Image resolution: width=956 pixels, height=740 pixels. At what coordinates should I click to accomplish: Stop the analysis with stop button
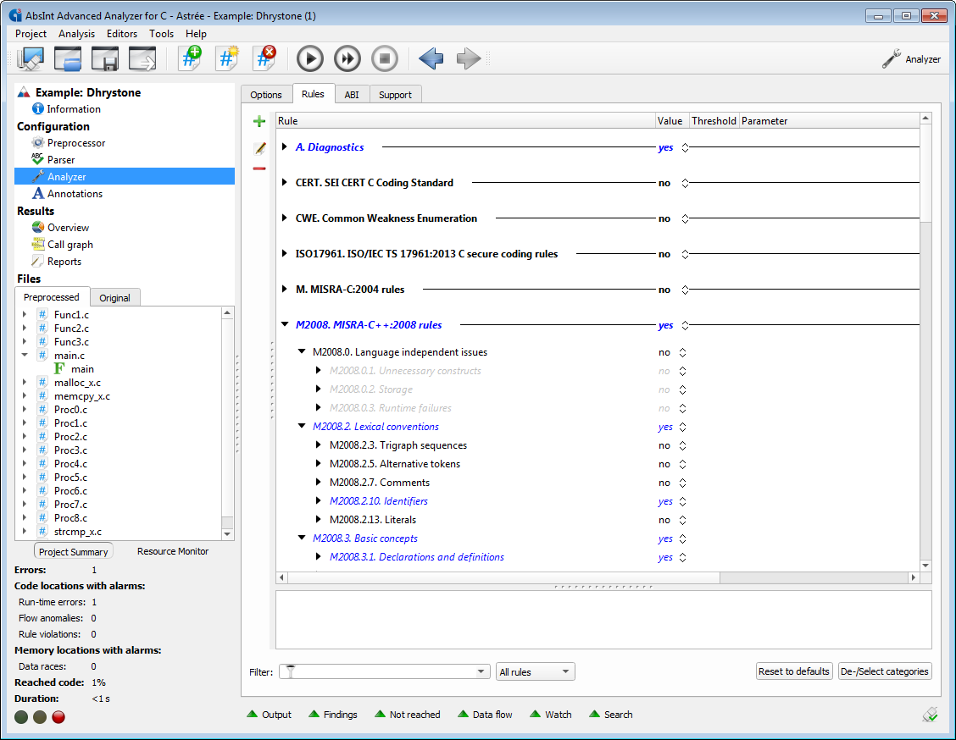click(x=385, y=59)
